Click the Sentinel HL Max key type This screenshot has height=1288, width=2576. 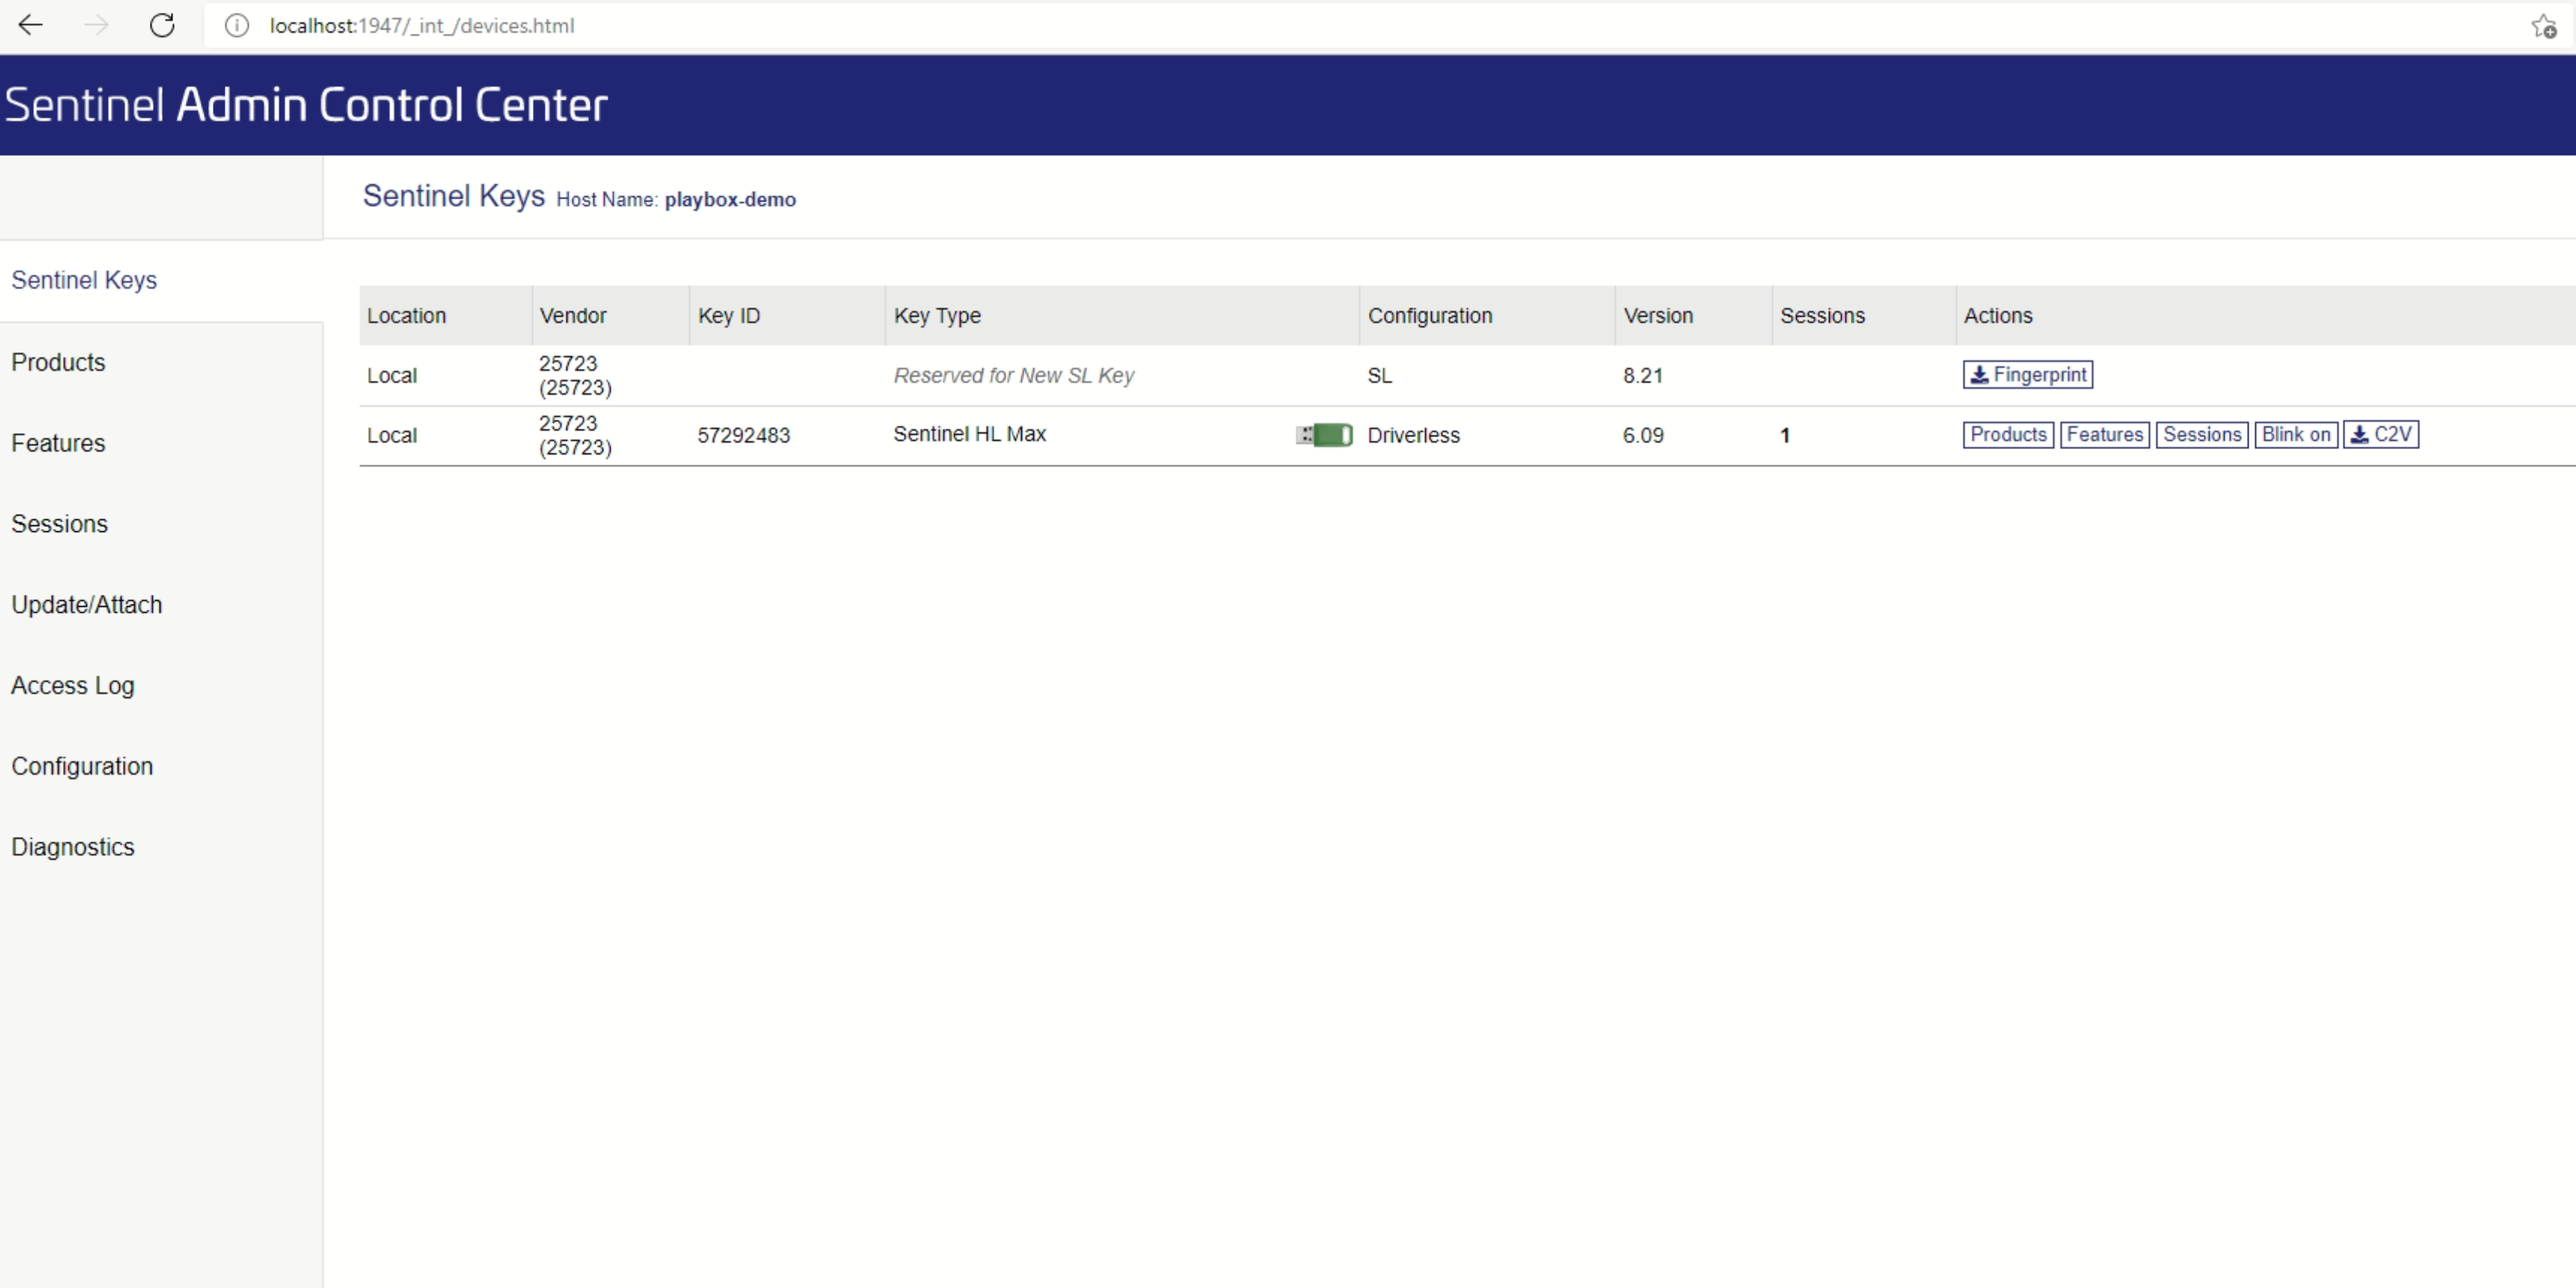point(969,434)
